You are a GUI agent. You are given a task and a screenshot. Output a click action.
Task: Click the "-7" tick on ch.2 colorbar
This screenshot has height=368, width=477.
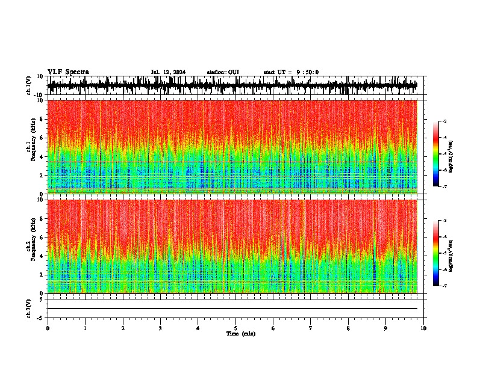point(444,286)
